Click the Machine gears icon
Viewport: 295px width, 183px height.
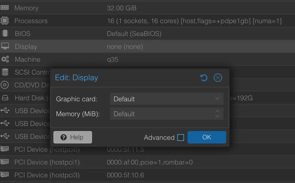[x=5, y=59]
